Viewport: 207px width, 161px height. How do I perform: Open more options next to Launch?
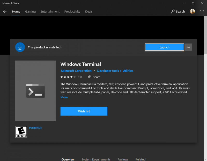coord(188,47)
